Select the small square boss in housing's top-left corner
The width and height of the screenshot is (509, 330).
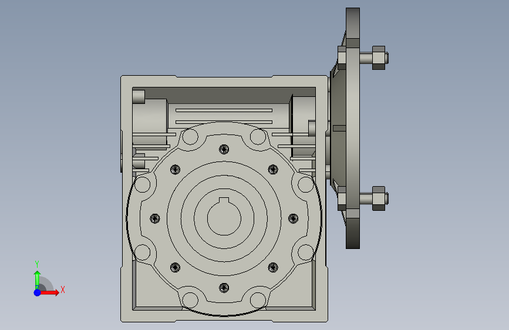tap(139, 97)
